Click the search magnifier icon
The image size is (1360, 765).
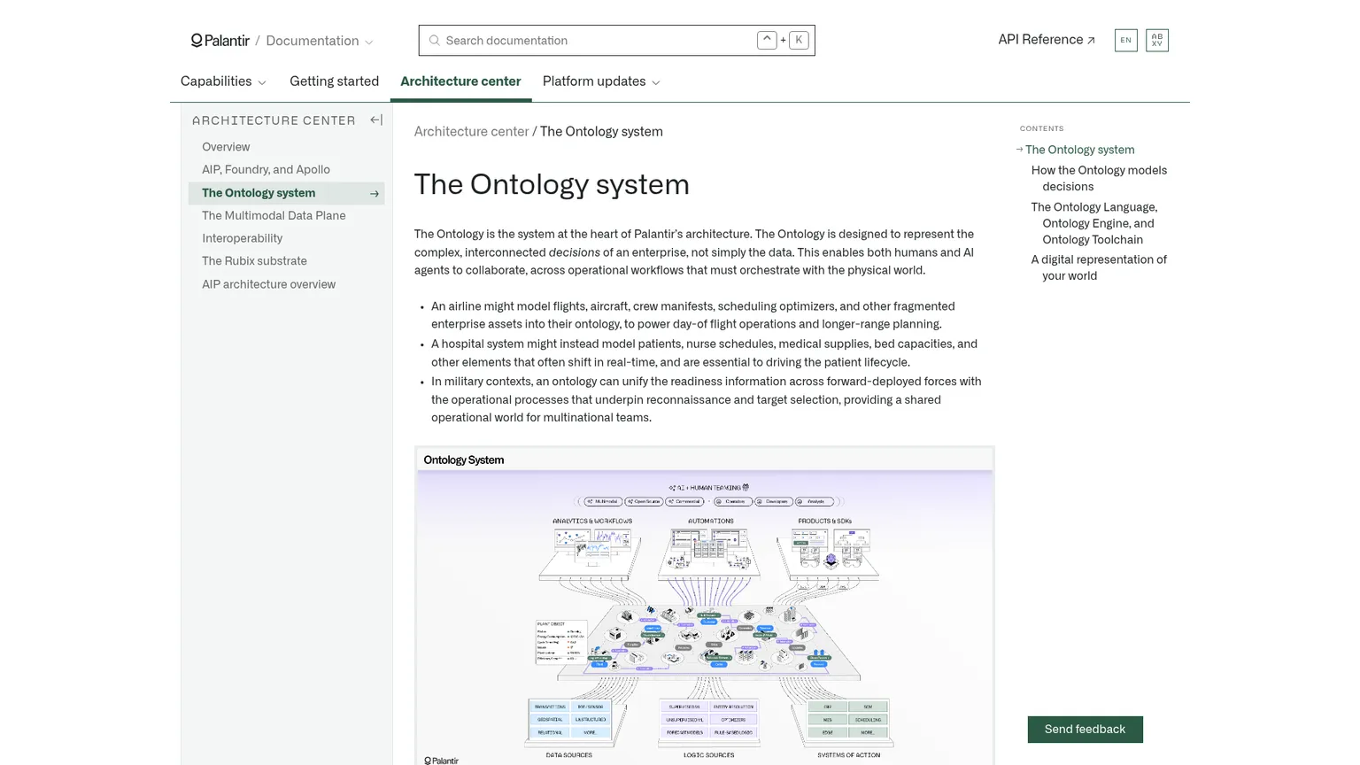pos(435,41)
